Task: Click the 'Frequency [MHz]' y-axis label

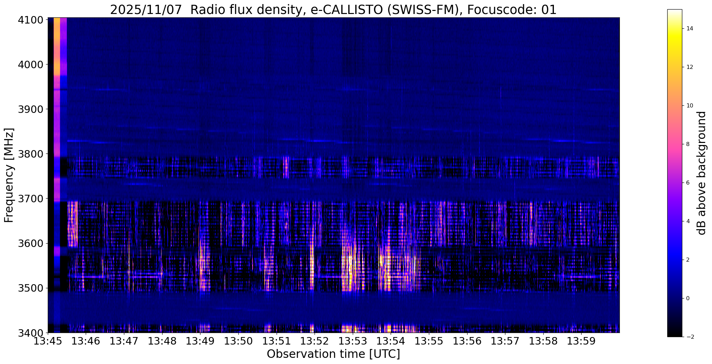Action: 9,175
